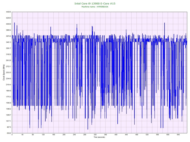The width and height of the screenshot is (190, 142).
Task: Click the 1775.3 y-axis value
Action: [9, 97]
